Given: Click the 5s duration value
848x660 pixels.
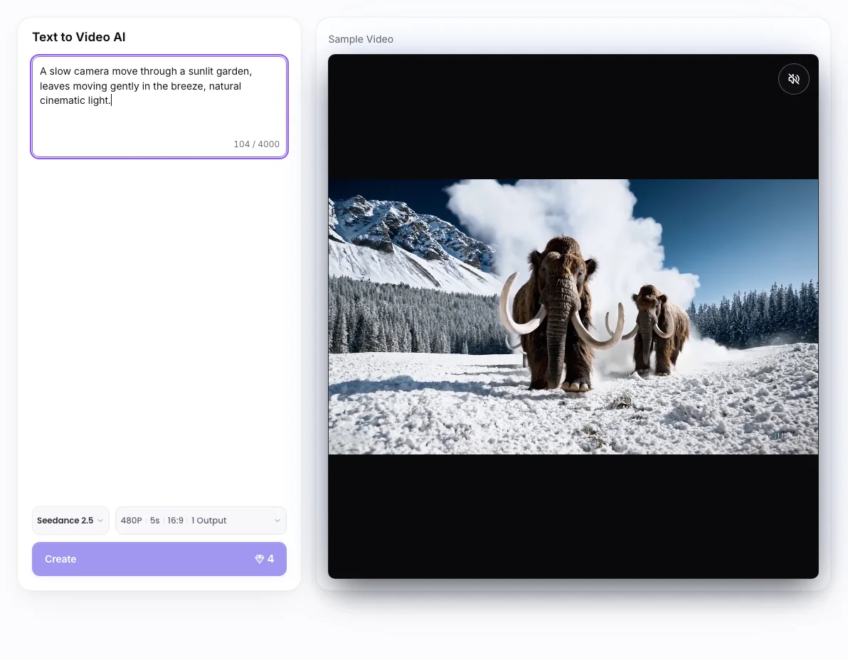Looking at the screenshot, I should coord(154,521).
